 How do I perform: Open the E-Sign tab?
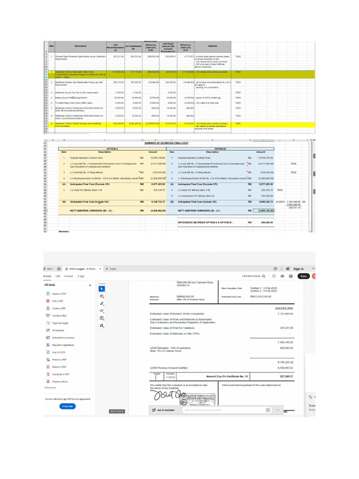(x=80, y=276)
